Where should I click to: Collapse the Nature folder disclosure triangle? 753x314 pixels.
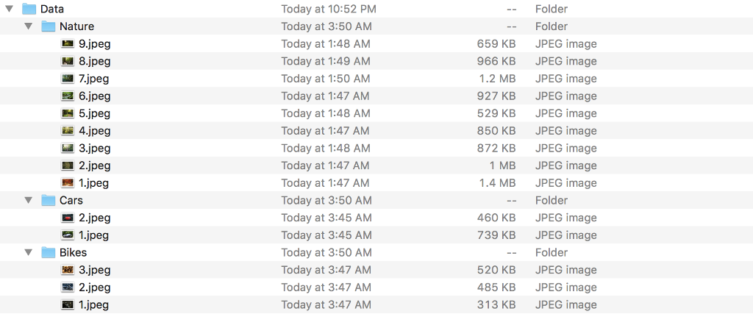click(29, 26)
